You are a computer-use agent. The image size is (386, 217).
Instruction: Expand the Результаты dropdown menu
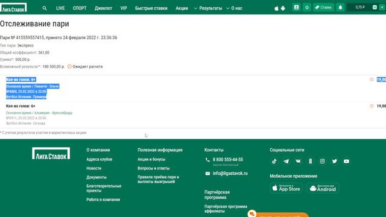208,8
